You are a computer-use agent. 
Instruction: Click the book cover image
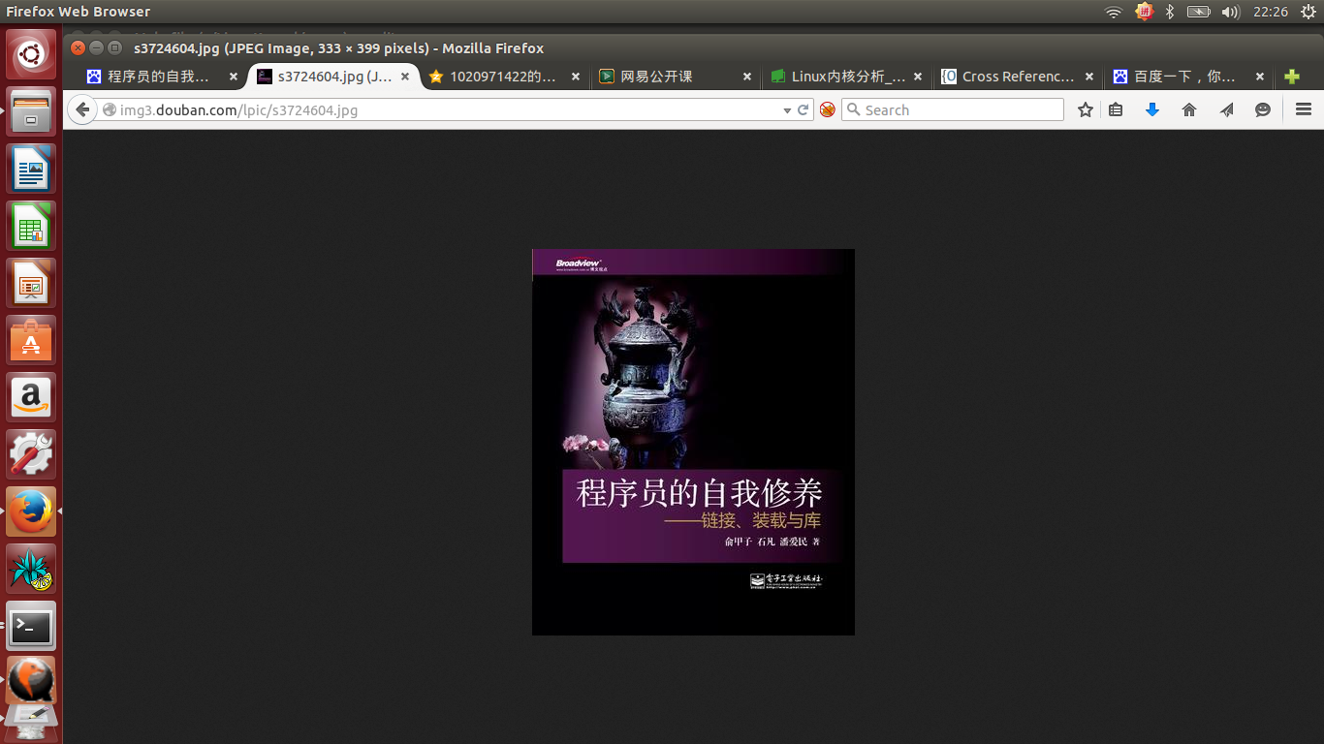point(693,442)
